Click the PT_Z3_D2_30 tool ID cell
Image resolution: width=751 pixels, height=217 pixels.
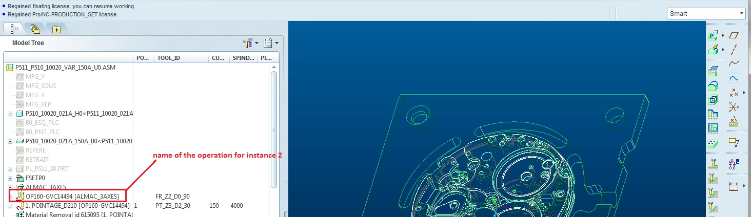pos(173,205)
